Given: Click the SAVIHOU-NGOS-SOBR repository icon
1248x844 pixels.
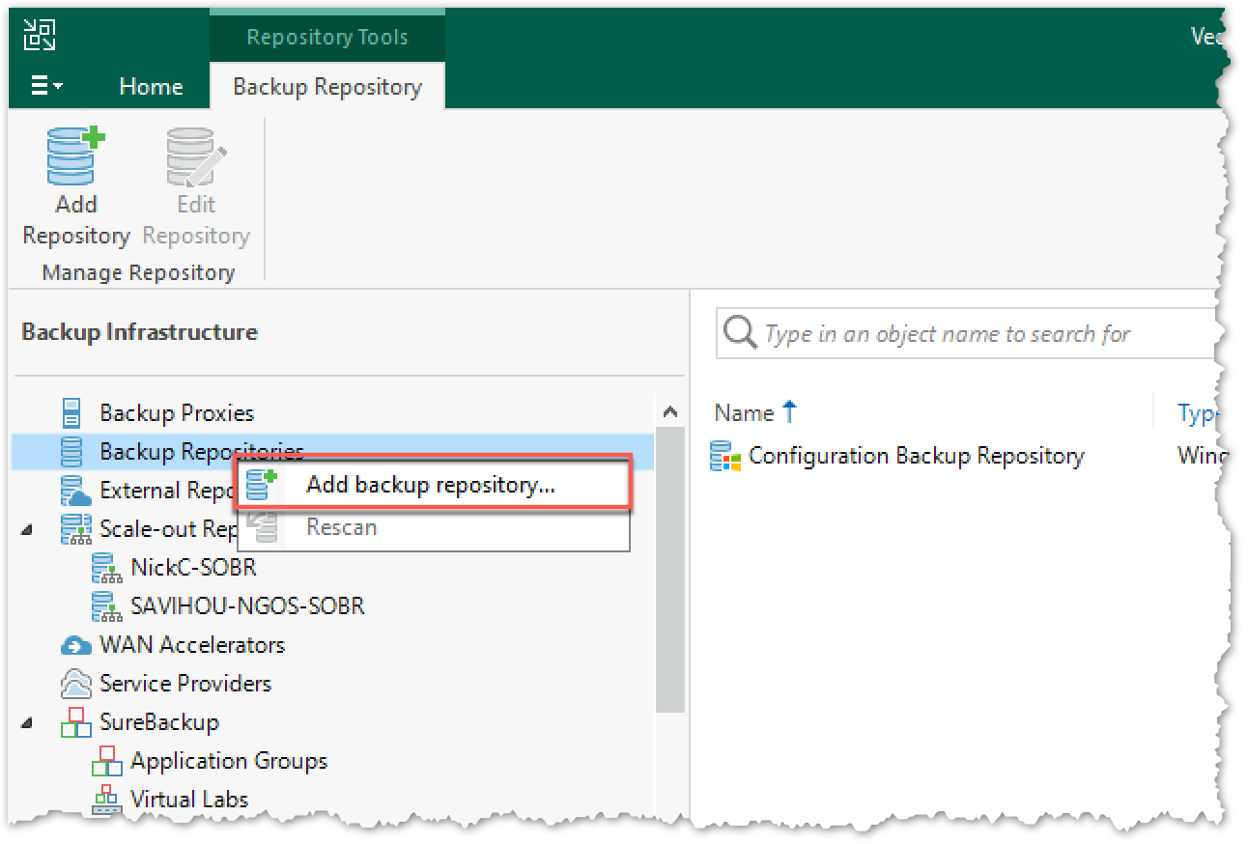Looking at the screenshot, I should pyautogui.click(x=106, y=606).
